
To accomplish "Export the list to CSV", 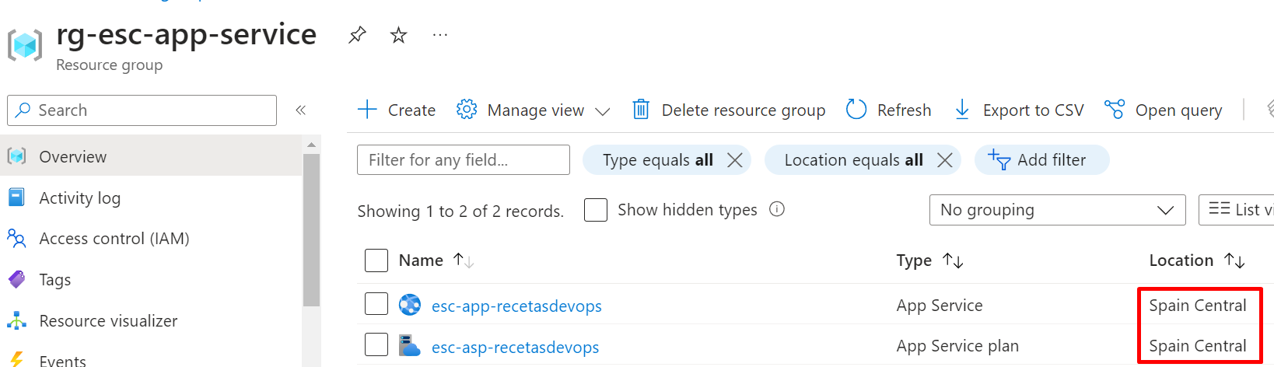I will pos(1019,110).
